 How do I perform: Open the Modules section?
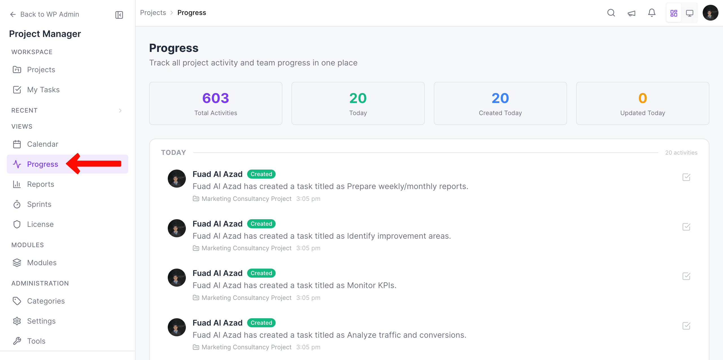[x=42, y=262]
